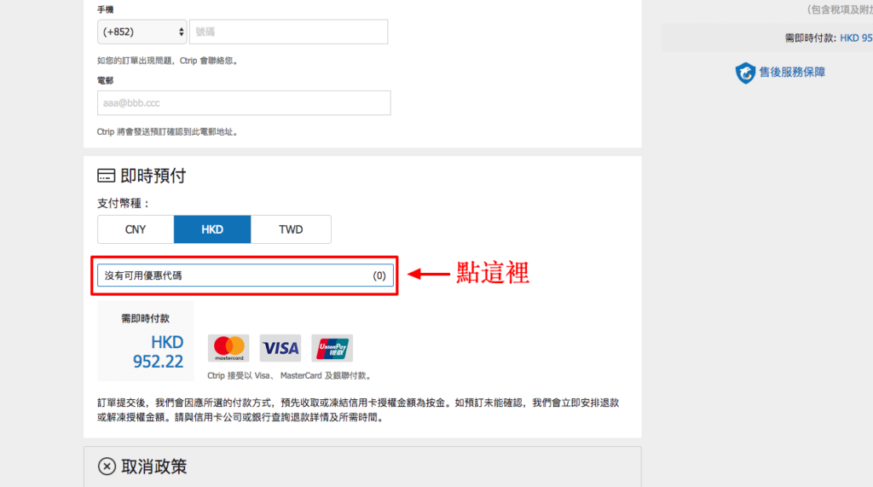Click the red arrow pointing to coupon field
Viewport: 873px width, 487px height.
(429, 274)
